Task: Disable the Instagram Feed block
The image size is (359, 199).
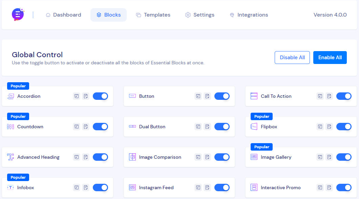Action: pyautogui.click(x=222, y=187)
